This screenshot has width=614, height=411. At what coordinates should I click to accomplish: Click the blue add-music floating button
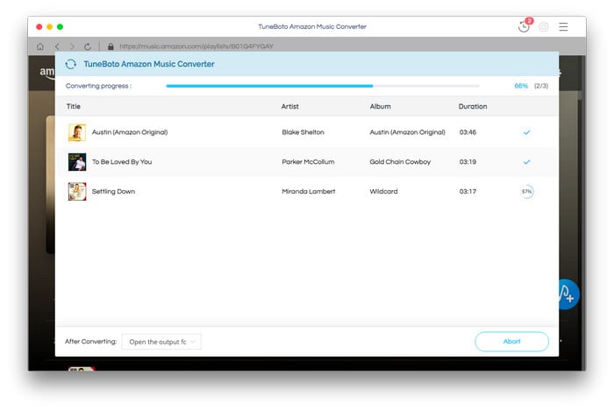tap(568, 294)
